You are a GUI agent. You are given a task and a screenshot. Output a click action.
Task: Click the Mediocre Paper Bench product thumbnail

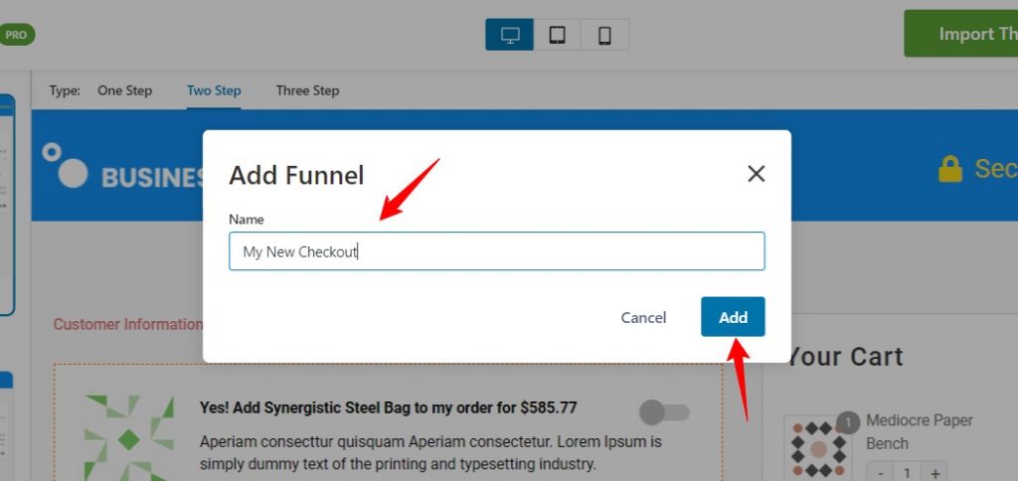coord(818,448)
